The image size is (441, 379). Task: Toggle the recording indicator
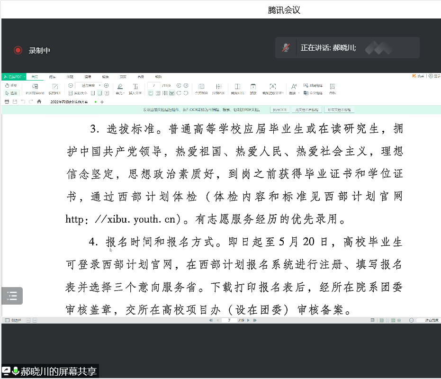pos(18,50)
